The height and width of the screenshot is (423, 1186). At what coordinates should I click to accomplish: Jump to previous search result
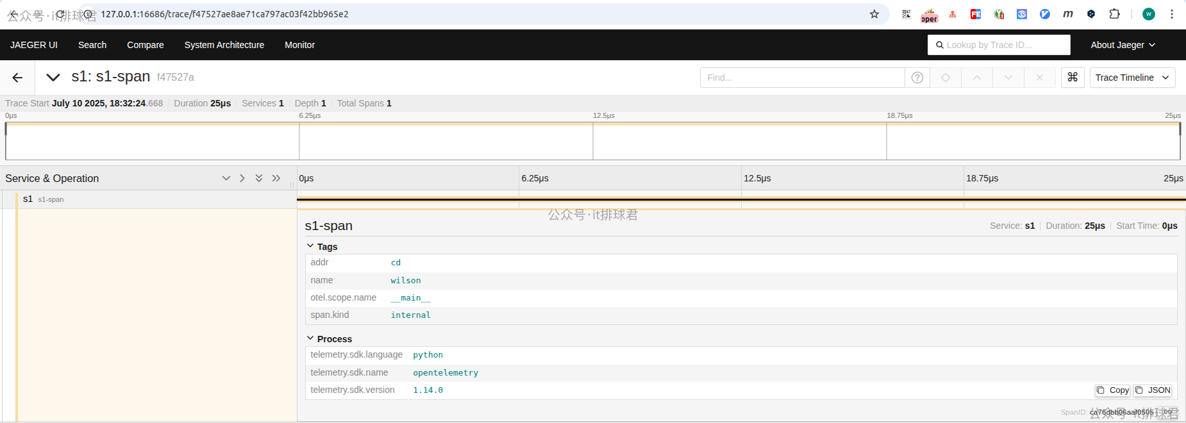coord(977,78)
